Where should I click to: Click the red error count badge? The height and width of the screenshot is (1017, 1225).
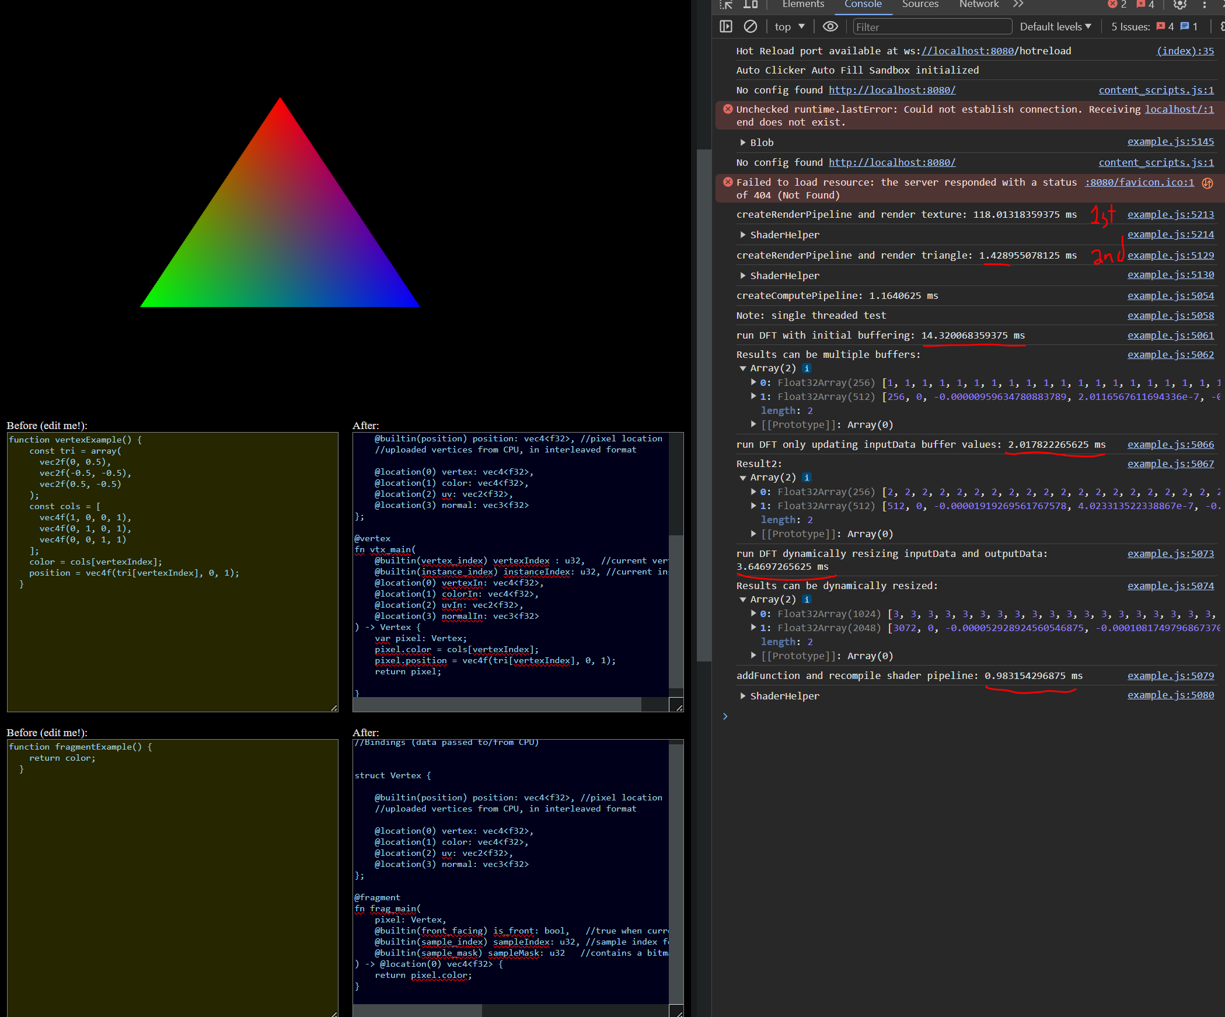click(1117, 5)
